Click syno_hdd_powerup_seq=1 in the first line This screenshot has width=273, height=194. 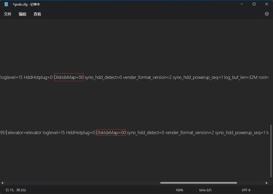click(198, 77)
